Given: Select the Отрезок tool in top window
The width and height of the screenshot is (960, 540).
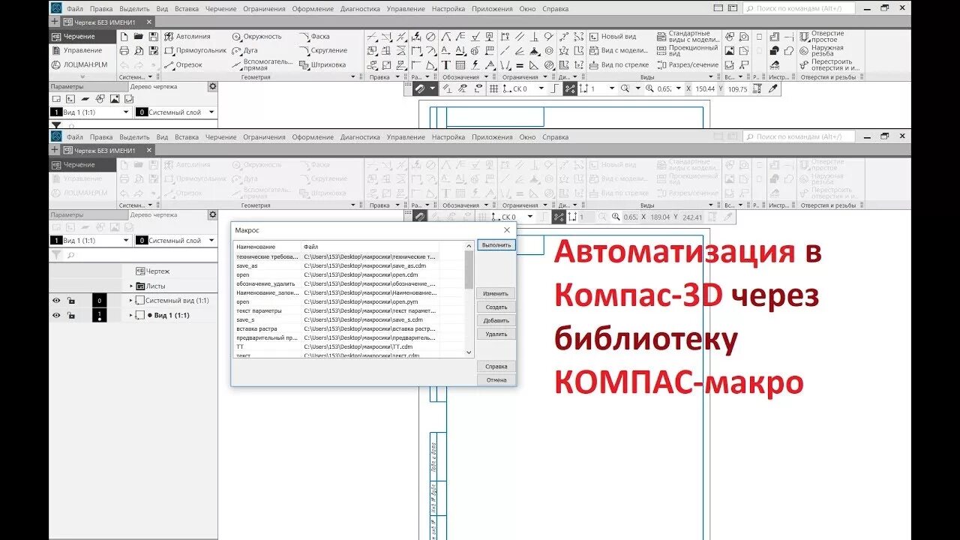Looking at the screenshot, I should [x=184, y=64].
